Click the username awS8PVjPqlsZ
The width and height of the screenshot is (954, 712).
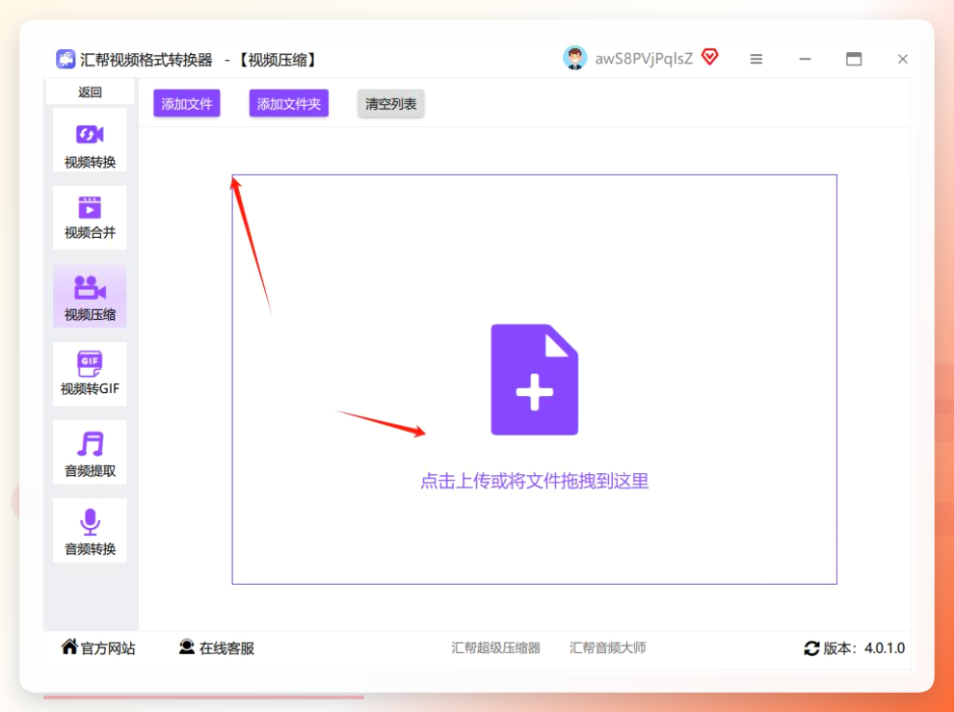point(644,59)
